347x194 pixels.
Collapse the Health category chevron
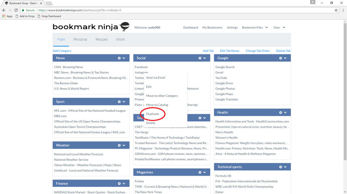pos(285,113)
